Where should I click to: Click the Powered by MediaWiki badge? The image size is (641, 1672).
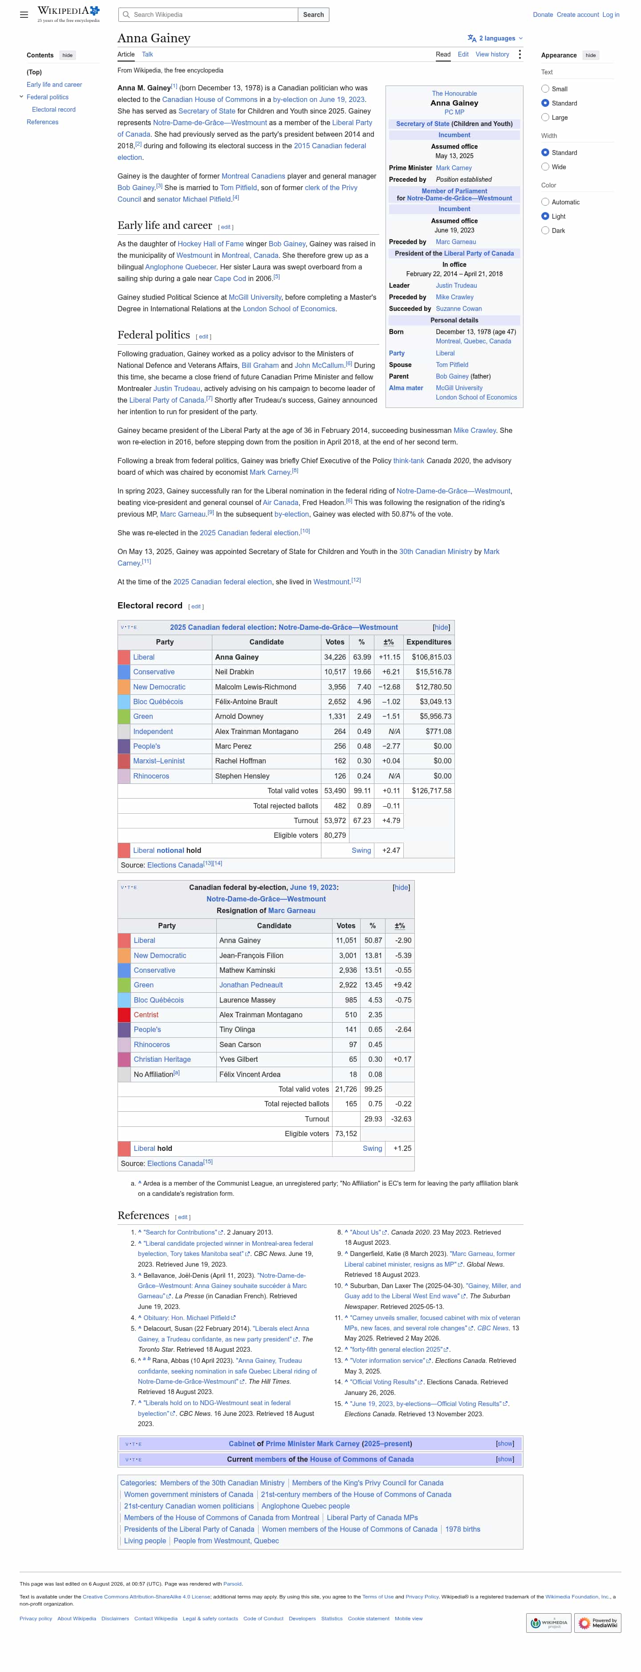point(598,1622)
